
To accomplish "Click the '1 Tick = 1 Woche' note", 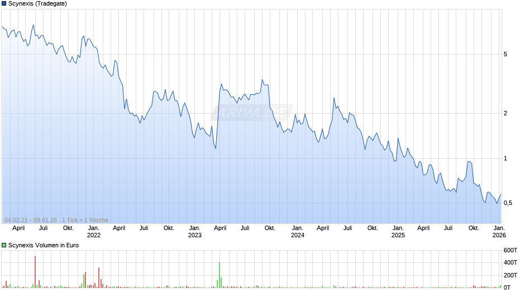I will tap(85, 220).
